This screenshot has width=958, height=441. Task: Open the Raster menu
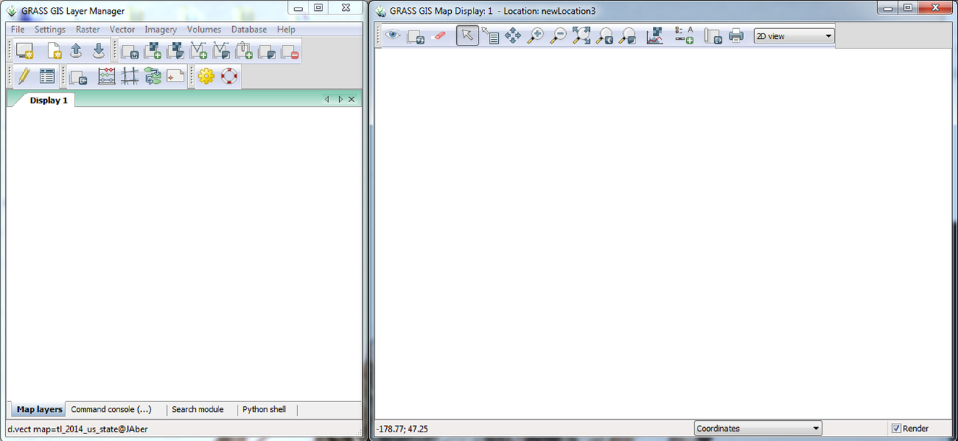[x=87, y=30]
